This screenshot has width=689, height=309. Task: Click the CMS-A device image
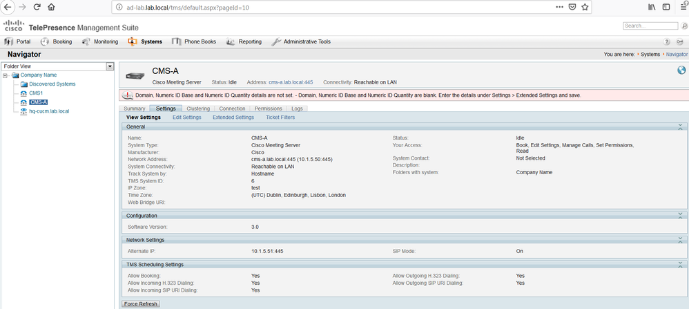[x=135, y=76]
